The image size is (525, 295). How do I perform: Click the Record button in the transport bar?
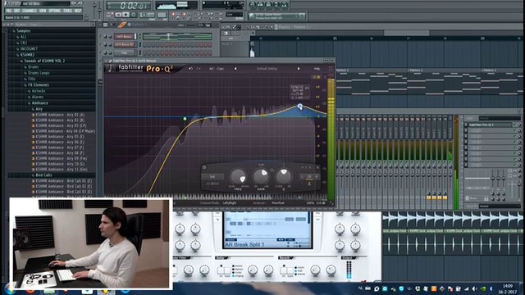point(134,15)
